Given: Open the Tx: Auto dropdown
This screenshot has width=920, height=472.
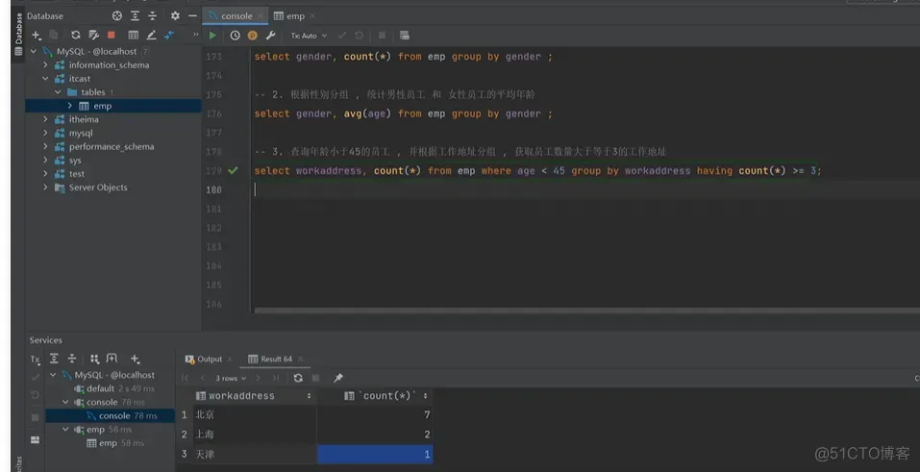Looking at the screenshot, I should pos(309,36).
